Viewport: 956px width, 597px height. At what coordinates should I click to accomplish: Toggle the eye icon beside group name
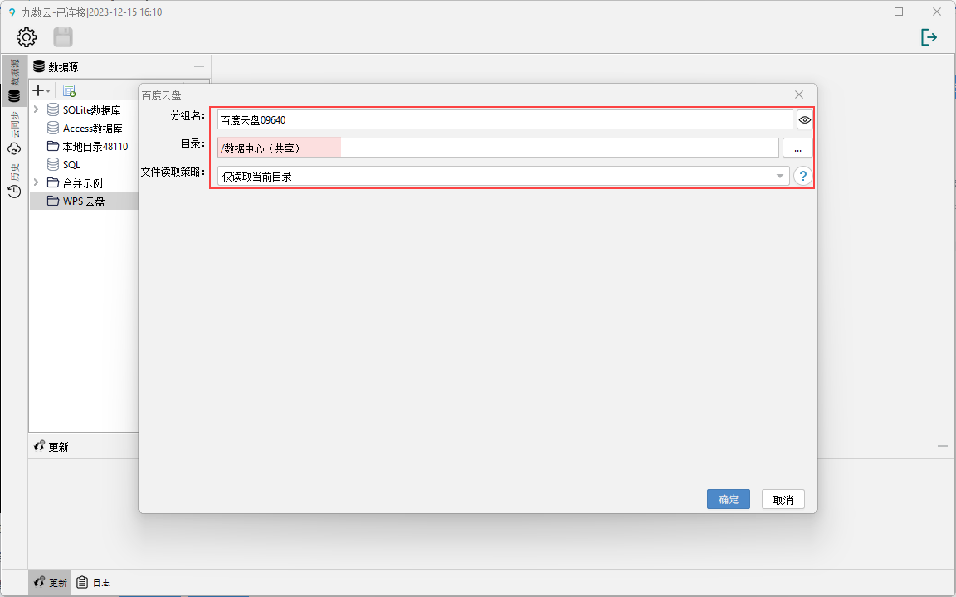pyautogui.click(x=805, y=120)
